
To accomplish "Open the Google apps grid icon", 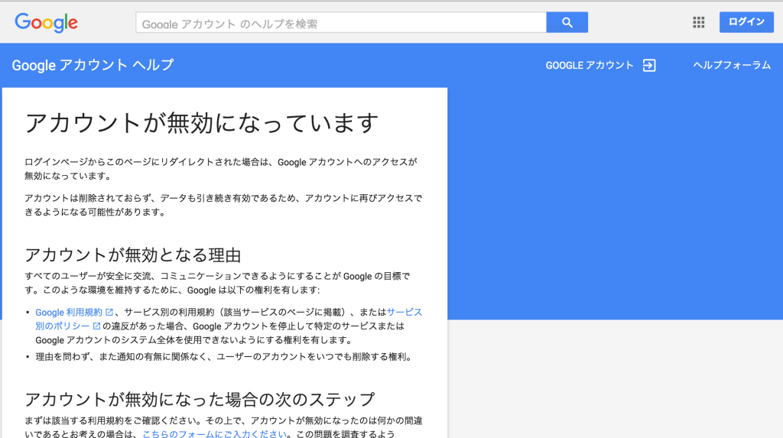I will click(699, 22).
